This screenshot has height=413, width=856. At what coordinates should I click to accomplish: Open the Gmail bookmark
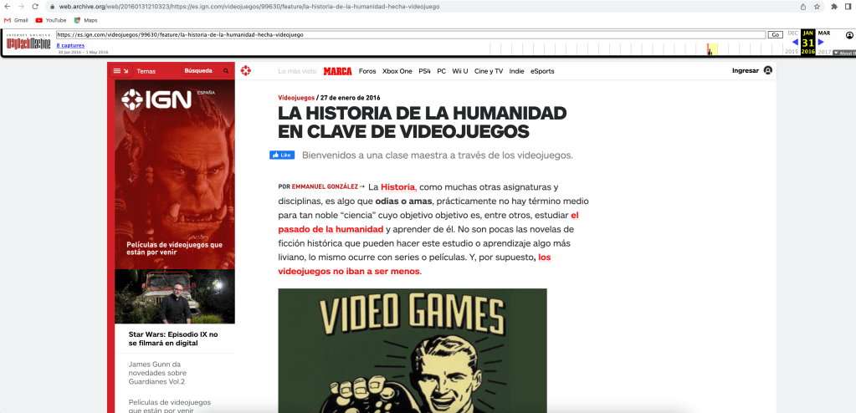pos(16,19)
